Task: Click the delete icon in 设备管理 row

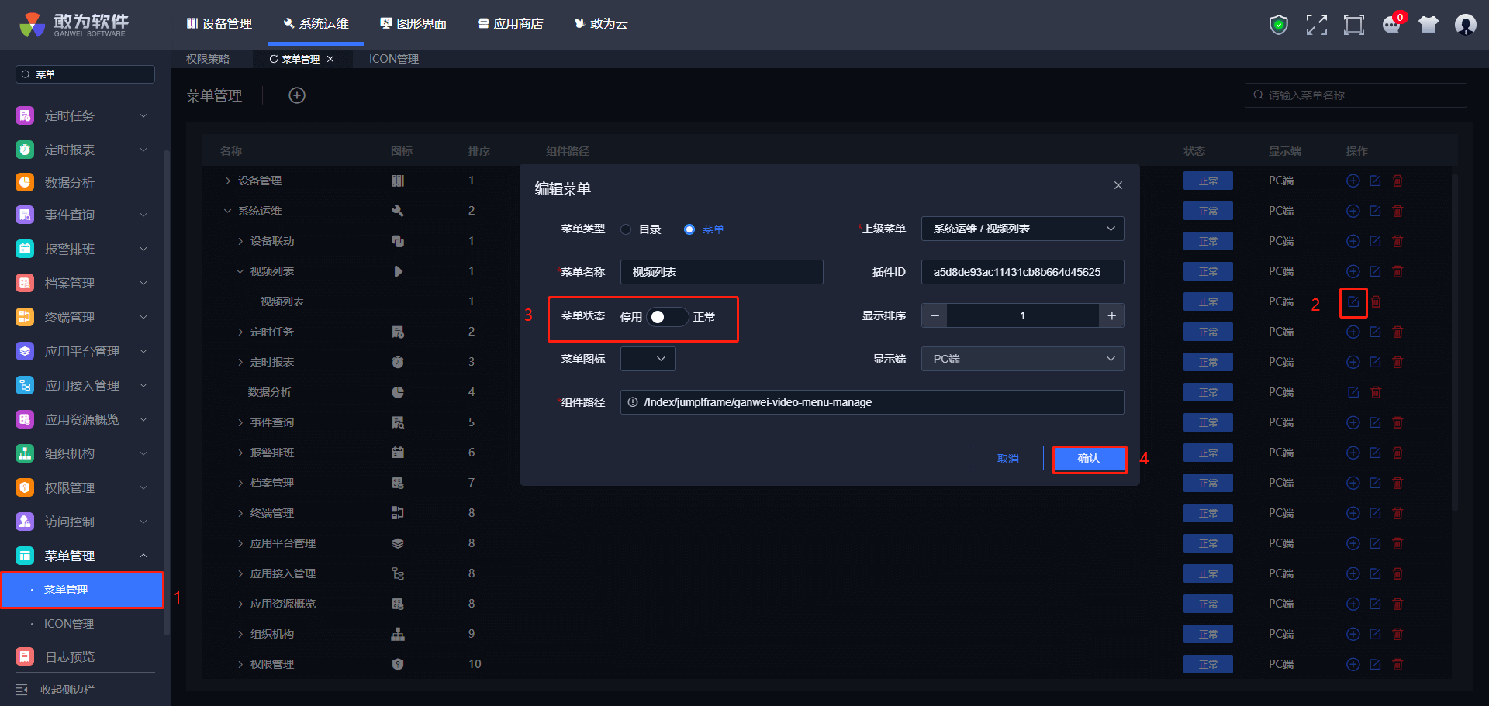Action: coord(1397,181)
